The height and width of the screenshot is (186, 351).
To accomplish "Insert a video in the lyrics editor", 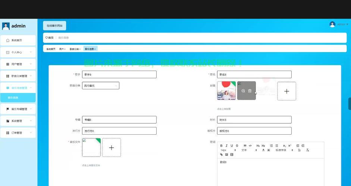I will 232,154.
